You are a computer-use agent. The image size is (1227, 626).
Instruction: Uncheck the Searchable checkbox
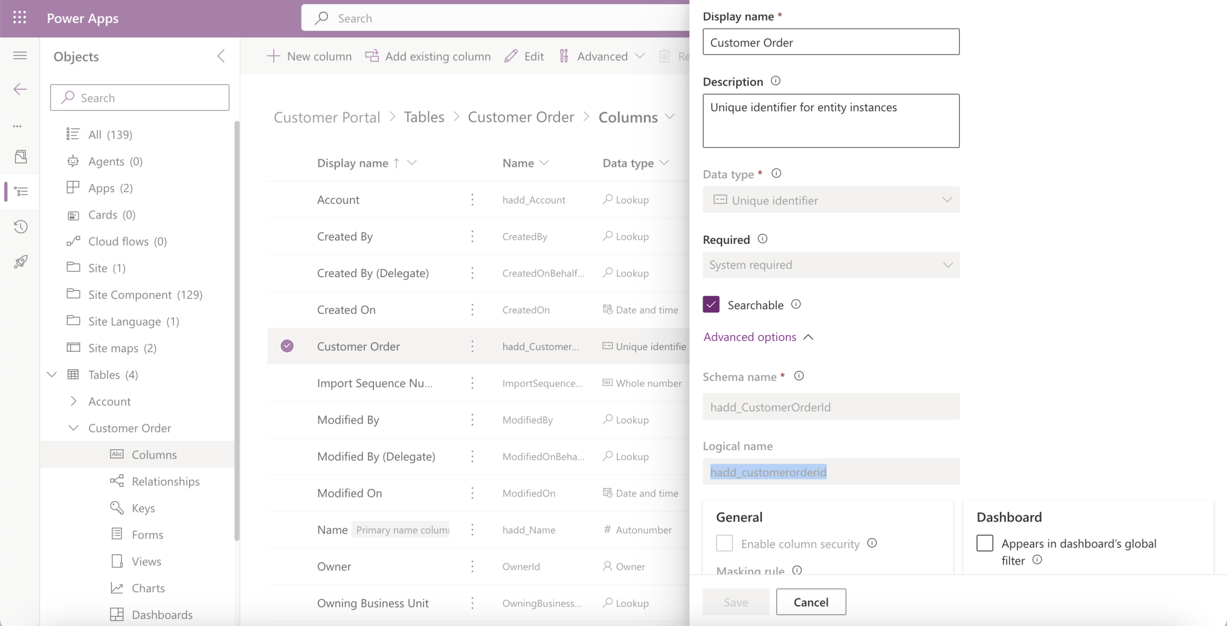pos(711,305)
